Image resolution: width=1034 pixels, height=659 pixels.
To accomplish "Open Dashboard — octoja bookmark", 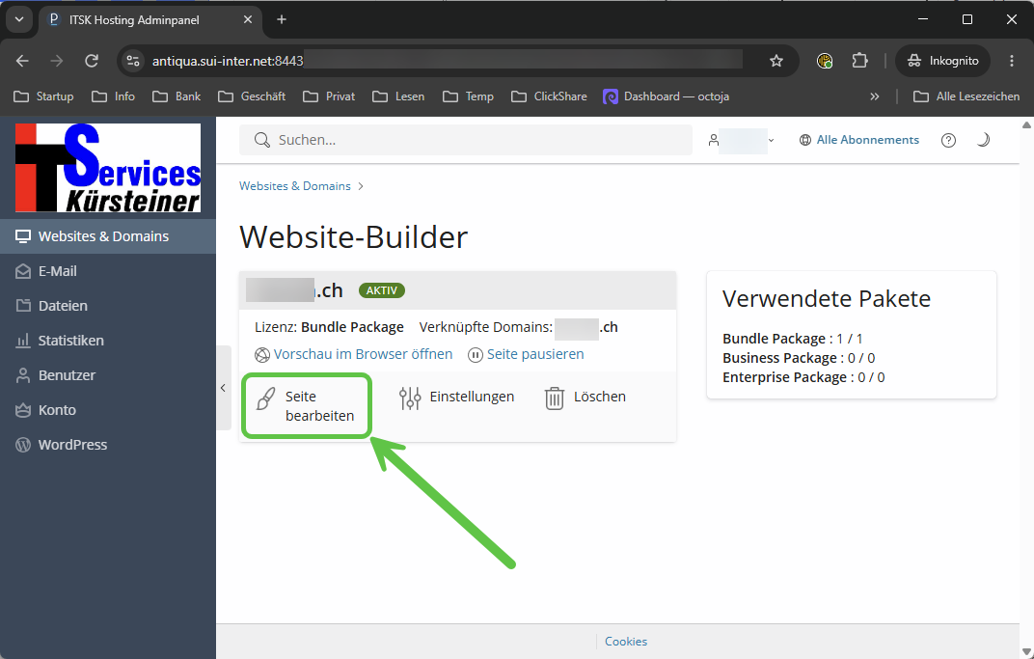I will coord(667,96).
